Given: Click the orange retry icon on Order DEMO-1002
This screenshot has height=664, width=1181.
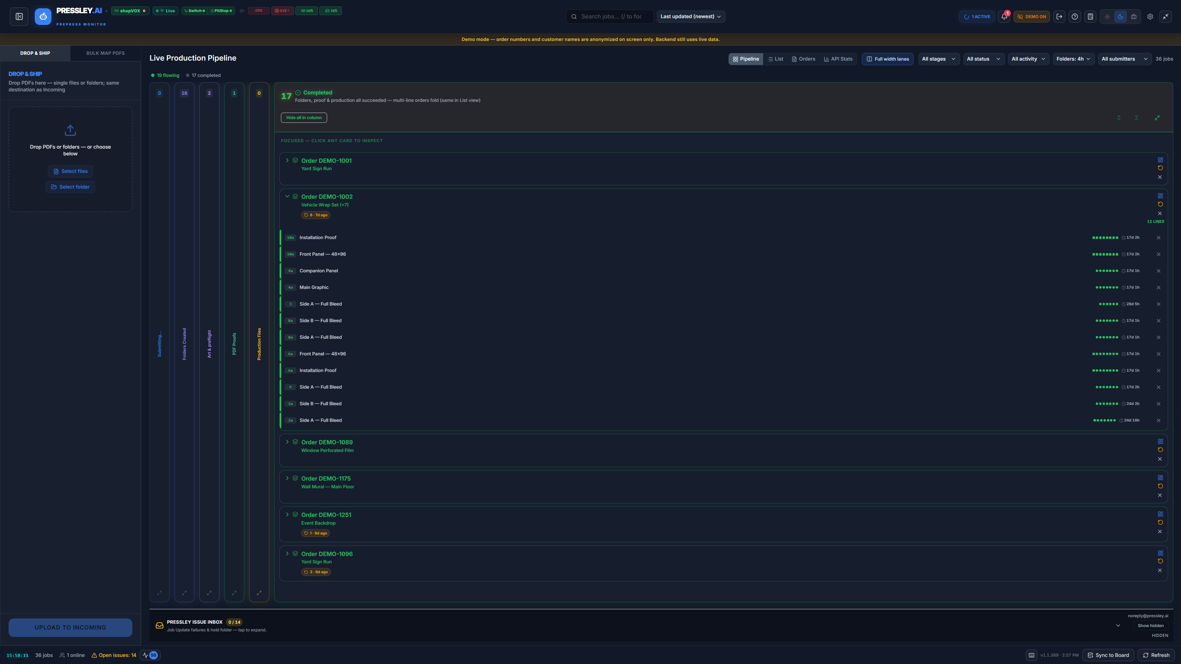Looking at the screenshot, I should [x=1160, y=204].
